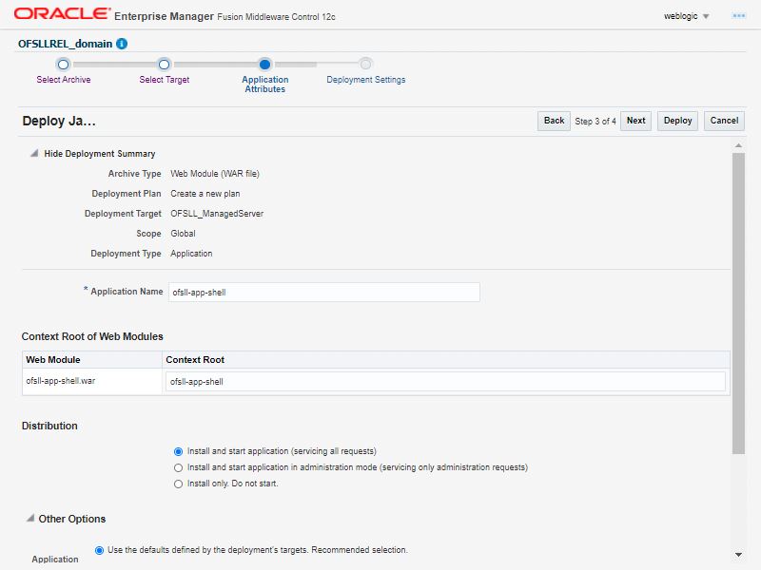The image size is (761, 570).
Task: Click the Context Root of Web Modules heading
Action: point(92,336)
